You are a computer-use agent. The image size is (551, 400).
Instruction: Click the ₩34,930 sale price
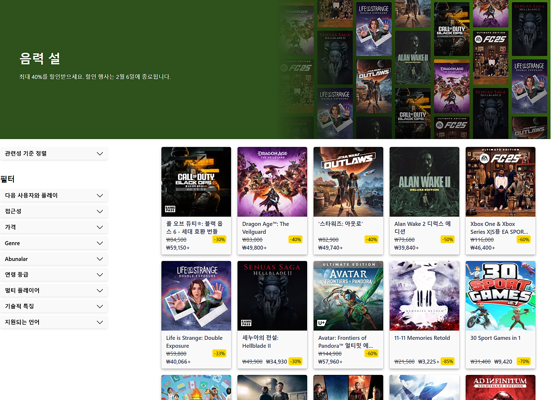pyautogui.click(x=277, y=362)
